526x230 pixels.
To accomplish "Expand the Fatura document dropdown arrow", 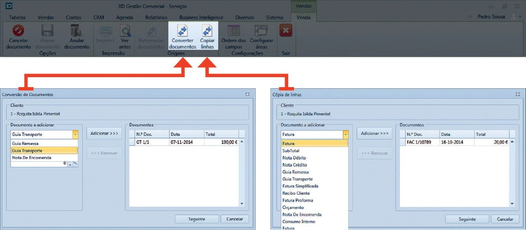I will click(346, 134).
